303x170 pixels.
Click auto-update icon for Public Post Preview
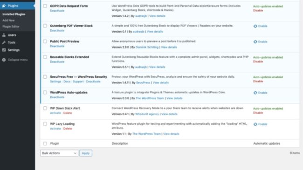click(255, 42)
